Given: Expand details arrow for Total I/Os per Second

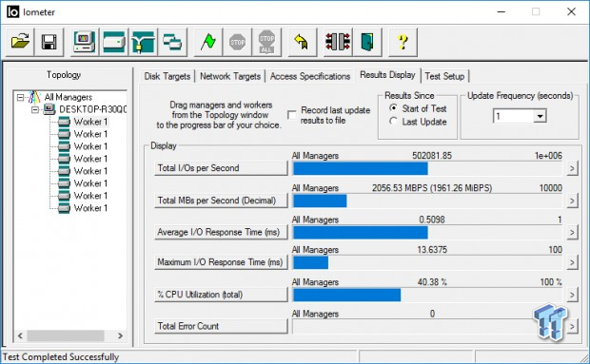Looking at the screenshot, I should coord(572,168).
